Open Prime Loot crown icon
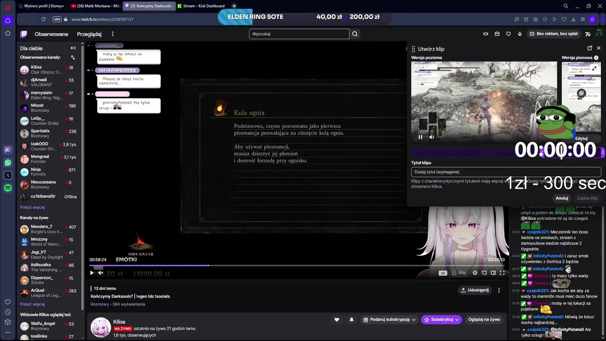 [485, 34]
